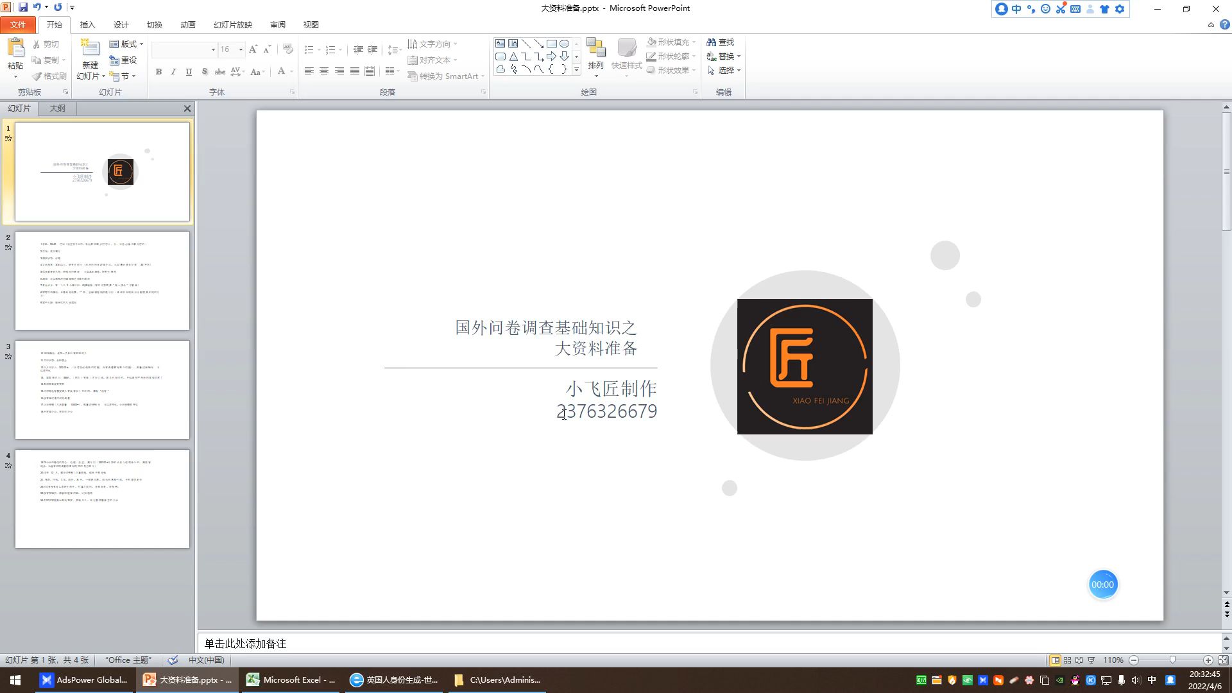This screenshot has height=693, width=1232.
Task: Switch to the Animations (动画) tab
Action: 187,25
